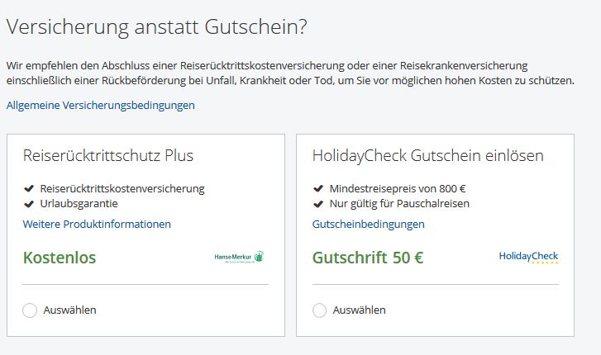Click the HolidayCheck logo with stars
This screenshot has height=355, width=601.
pyautogui.click(x=528, y=257)
